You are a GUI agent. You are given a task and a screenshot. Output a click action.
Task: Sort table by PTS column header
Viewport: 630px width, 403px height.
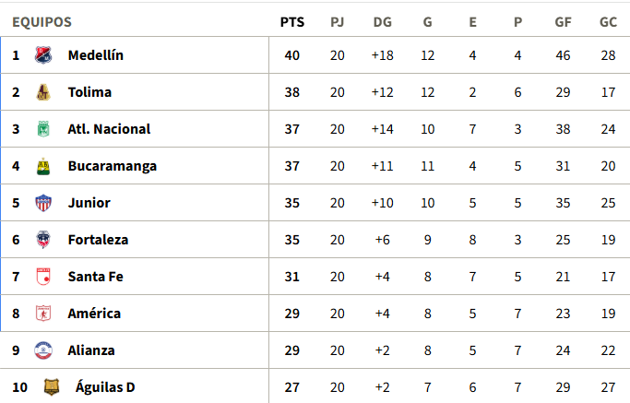(292, 22)
